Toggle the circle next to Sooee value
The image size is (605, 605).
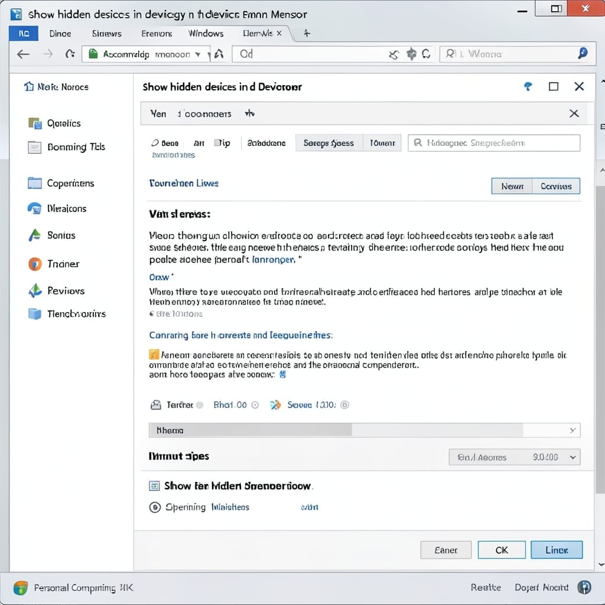point(345,405)
